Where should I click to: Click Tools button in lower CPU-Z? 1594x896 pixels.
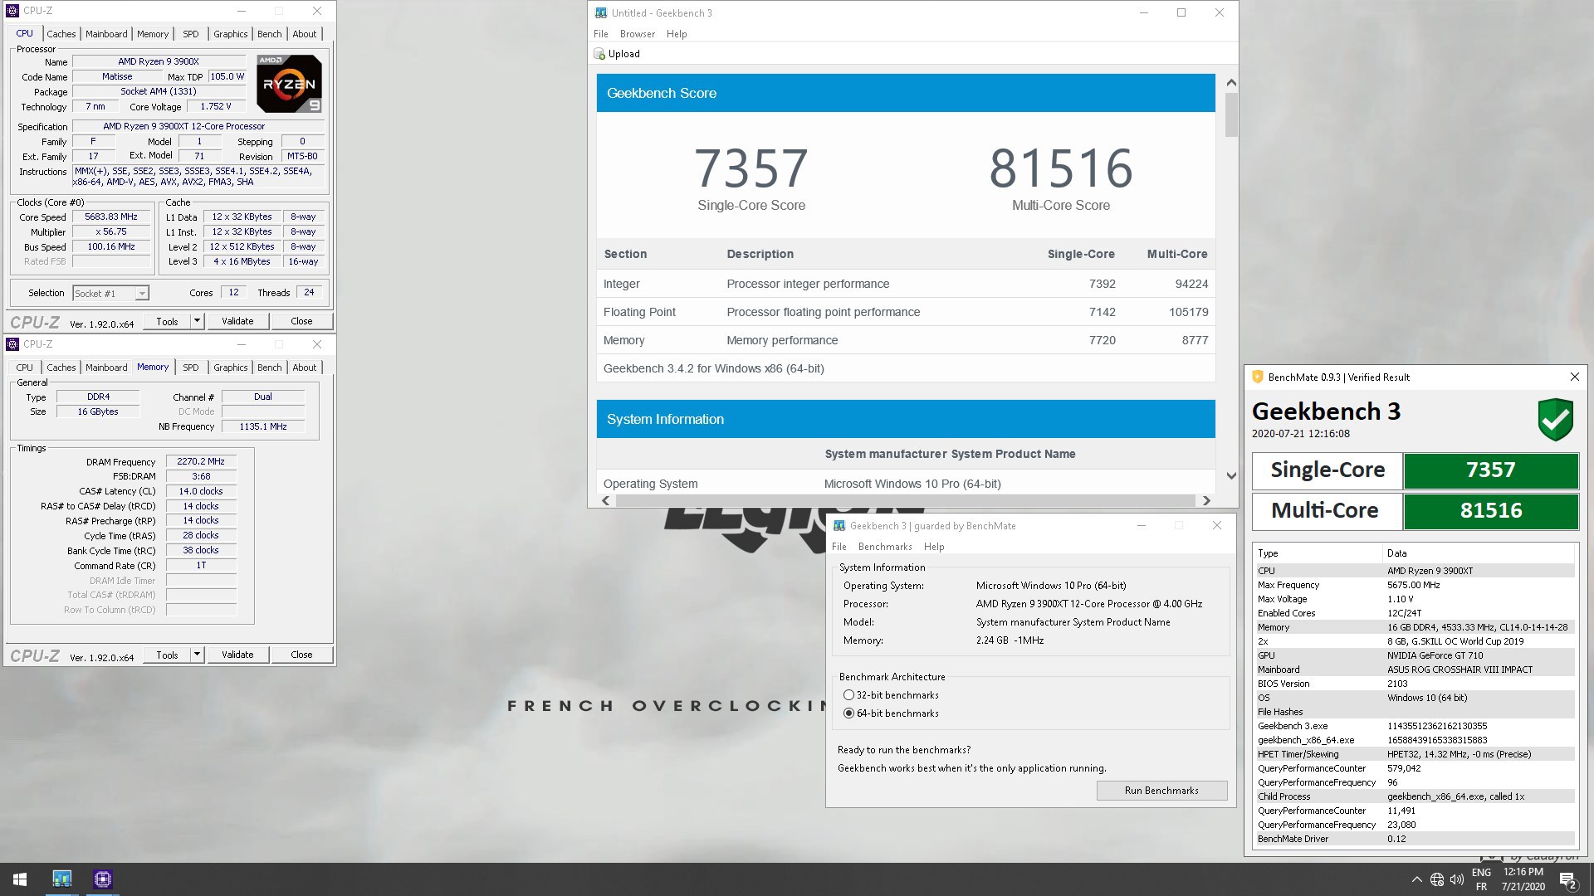point(167,655)
